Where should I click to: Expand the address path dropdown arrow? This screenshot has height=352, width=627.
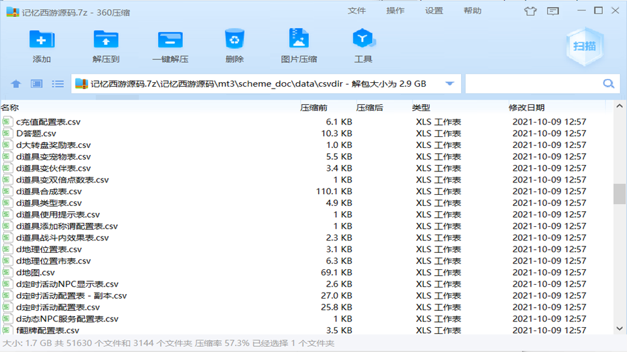[x=449, y=84]
